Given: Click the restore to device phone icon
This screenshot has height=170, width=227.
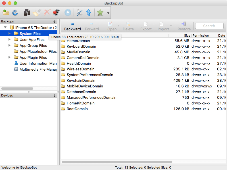Looking at the screenshot, I should pyautogui.click(x=56, y=12).
